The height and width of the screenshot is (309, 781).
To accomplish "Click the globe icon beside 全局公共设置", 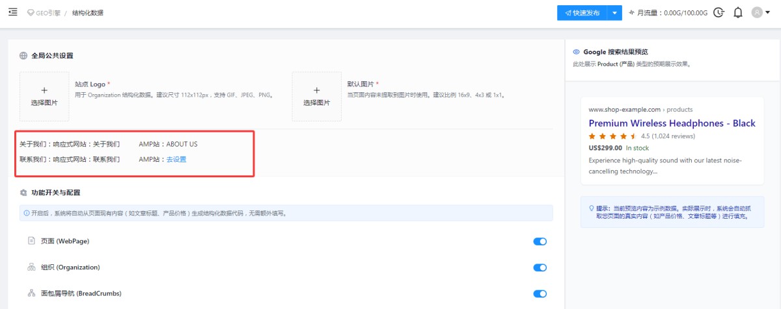I will 23,56.
